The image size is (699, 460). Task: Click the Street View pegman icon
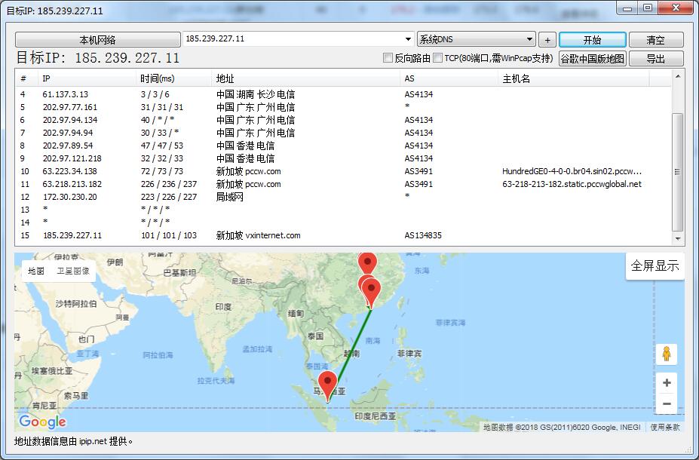coord(667,354)
